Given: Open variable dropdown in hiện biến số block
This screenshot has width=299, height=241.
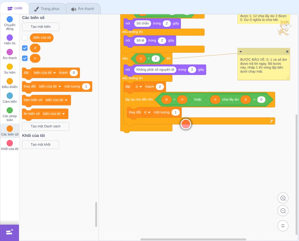Looking at the screenshot, I should pos(57,100).
